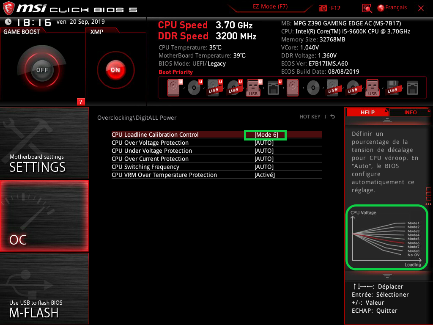Switch to the INFO tab

point(410,112)
